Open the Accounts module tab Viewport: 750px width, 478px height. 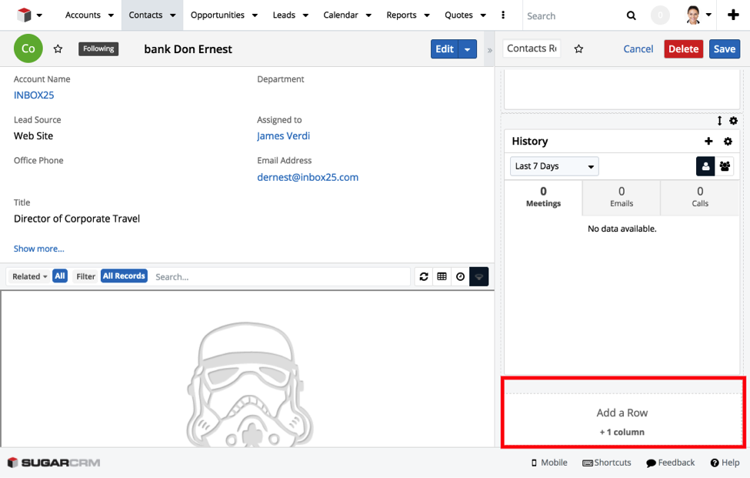click(83, 15)
